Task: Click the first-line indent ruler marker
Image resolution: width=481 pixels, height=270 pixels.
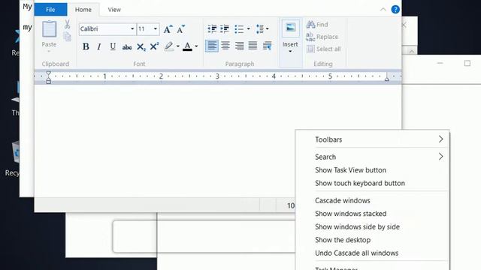Action: point(48,73)
